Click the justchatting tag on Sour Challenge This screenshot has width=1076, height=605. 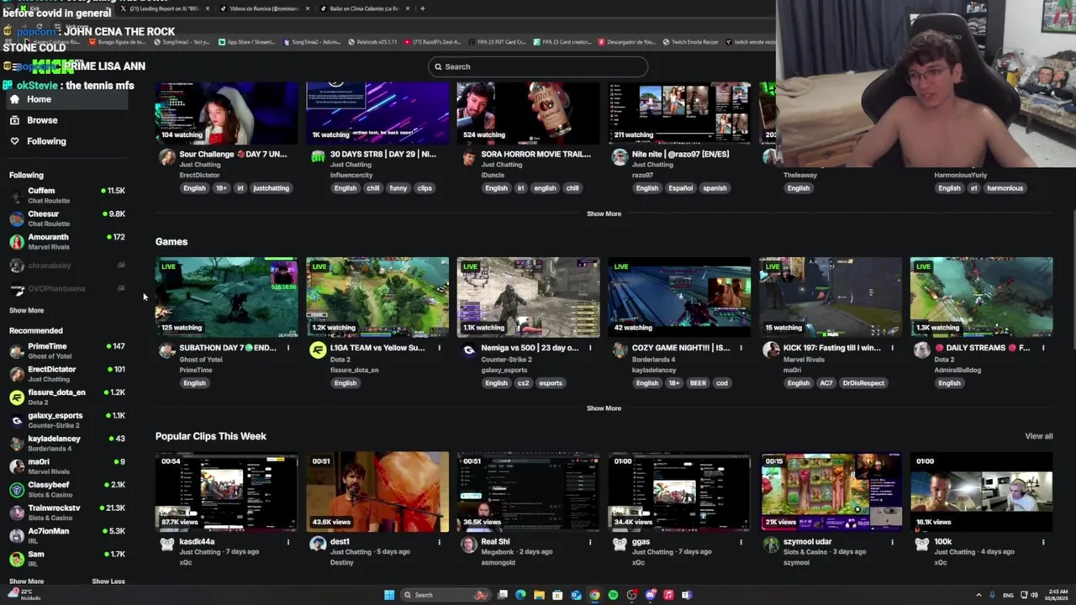(x=271, y=188)
